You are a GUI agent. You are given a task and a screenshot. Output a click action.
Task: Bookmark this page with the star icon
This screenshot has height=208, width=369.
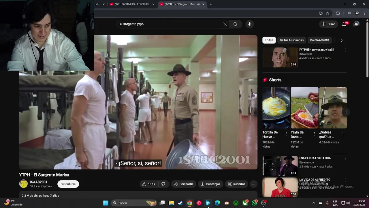coord(327,13)
